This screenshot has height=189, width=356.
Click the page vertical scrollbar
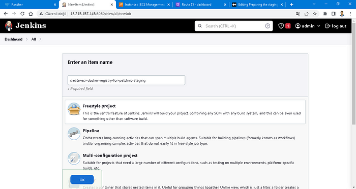[354, 73]
